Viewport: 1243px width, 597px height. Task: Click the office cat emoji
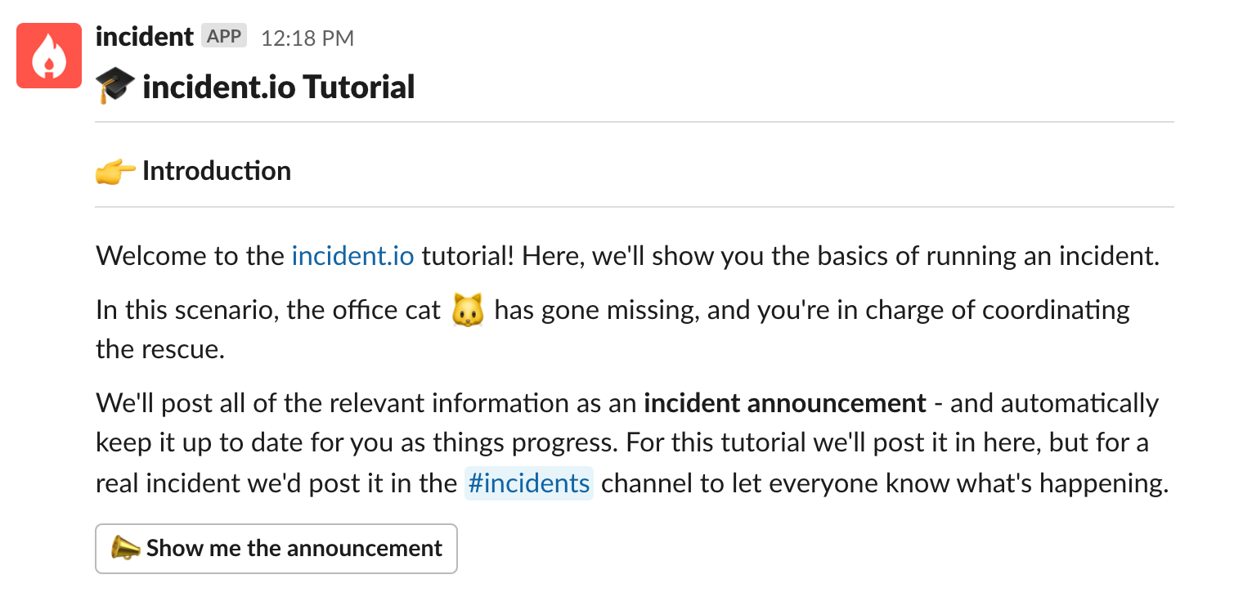coord(468,312)
